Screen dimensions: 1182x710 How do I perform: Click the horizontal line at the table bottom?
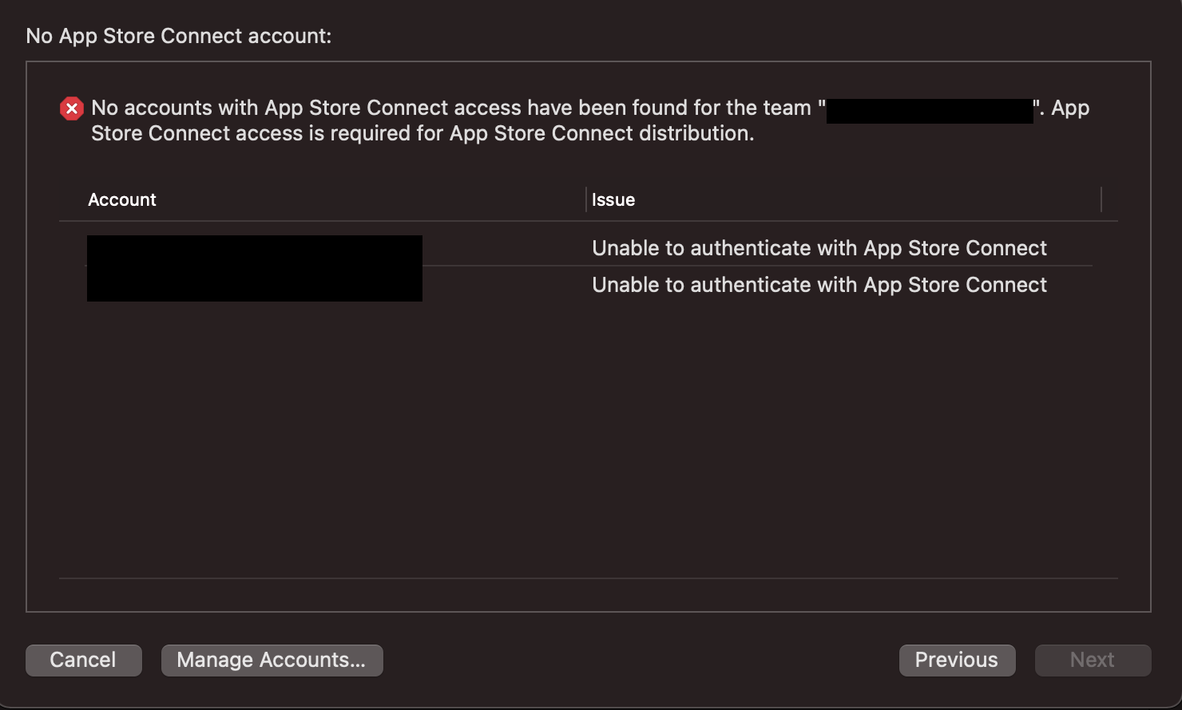point(588,578)
